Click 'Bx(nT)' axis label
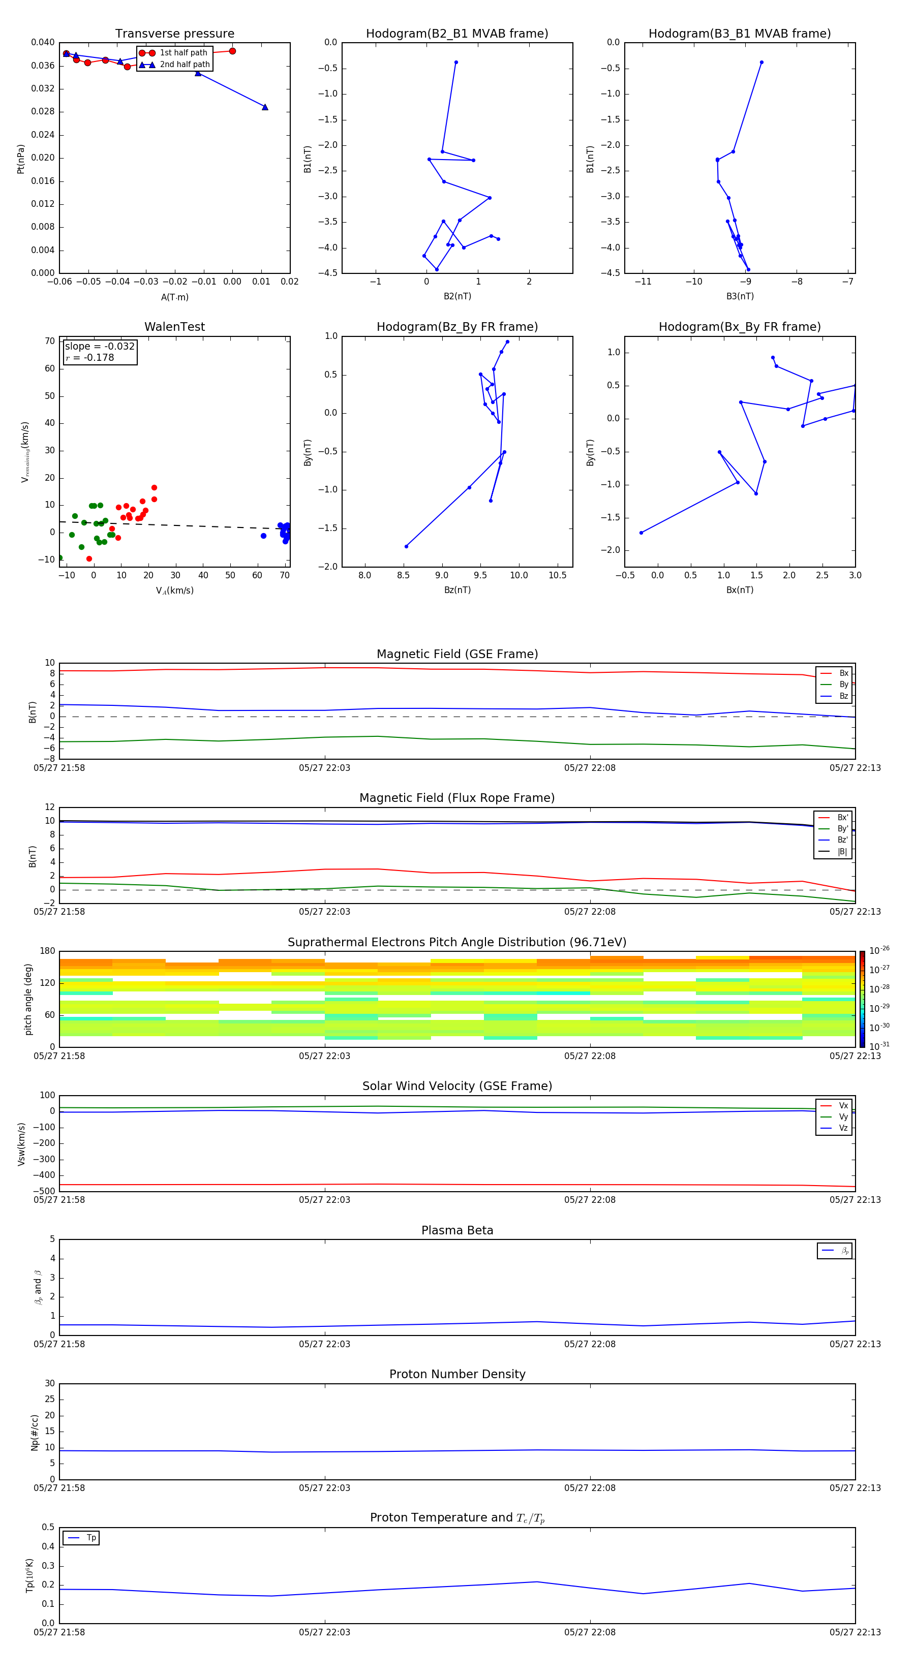Viewport: 915px width, 1677px height. click(740, 590)
